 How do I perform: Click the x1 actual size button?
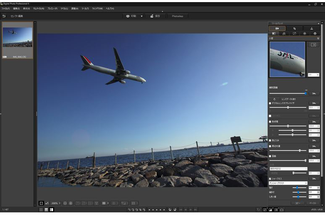[47, 203]
